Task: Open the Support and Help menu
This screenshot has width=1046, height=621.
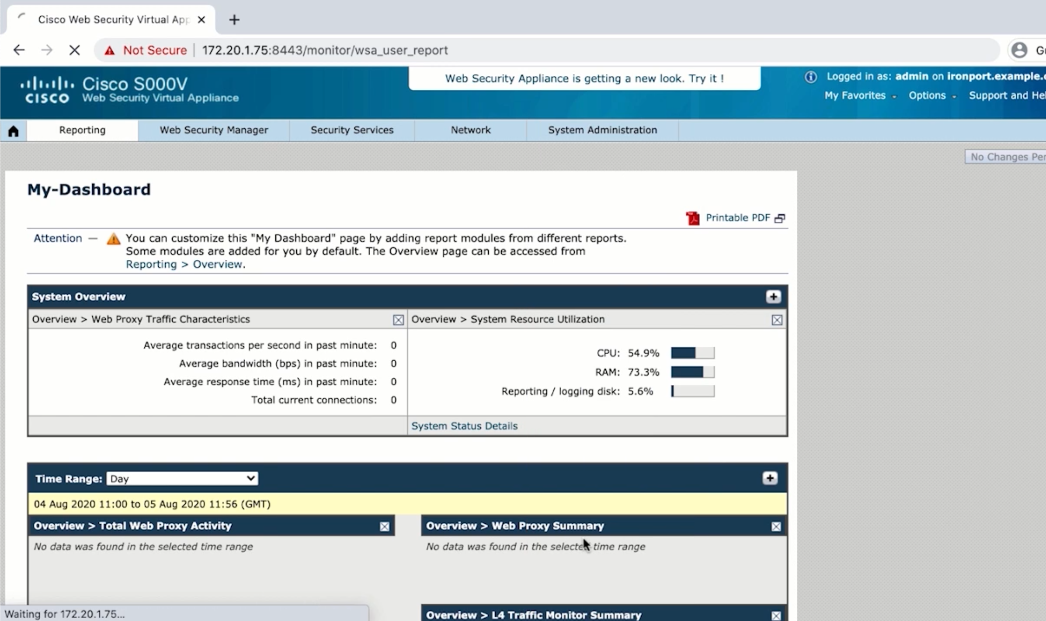Action: coord(1007,96)
